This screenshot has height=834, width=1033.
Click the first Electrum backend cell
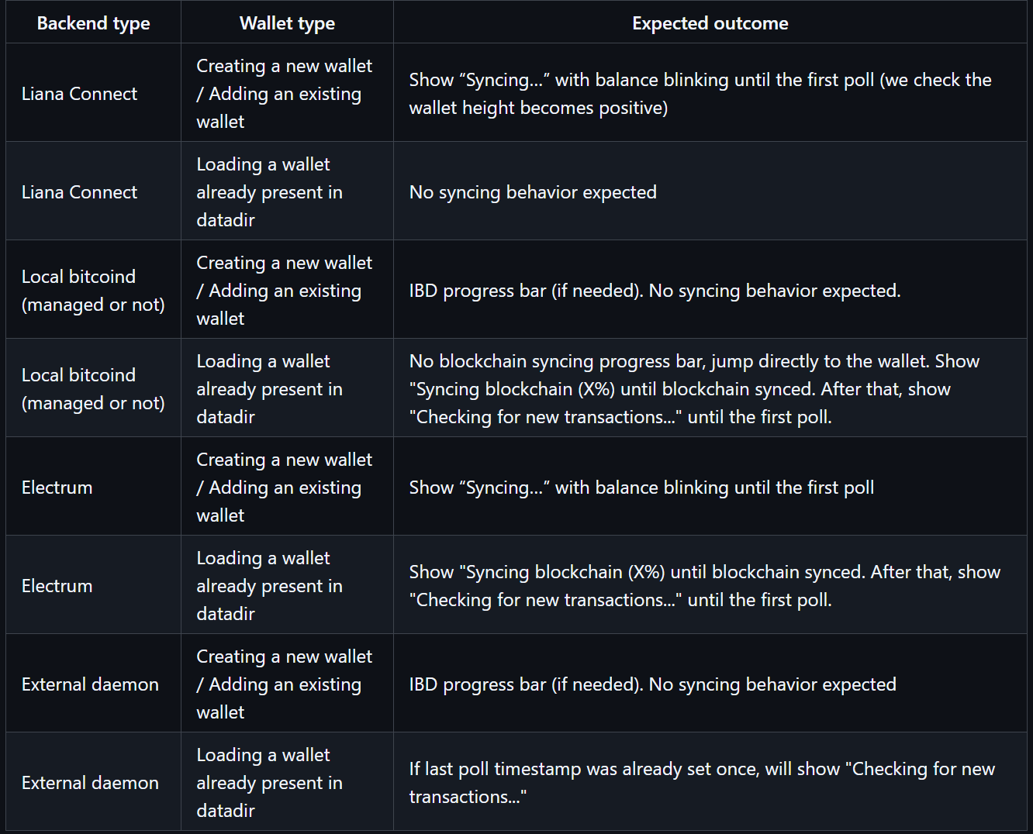[93, 487]
